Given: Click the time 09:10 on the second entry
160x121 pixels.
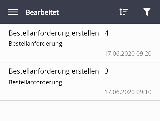Looking at the screenshot, I should (x=144, y=92).
